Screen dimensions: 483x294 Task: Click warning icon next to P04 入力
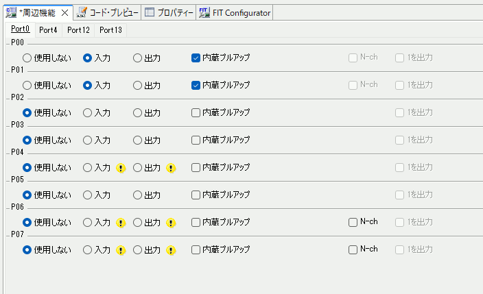[121, 168]
